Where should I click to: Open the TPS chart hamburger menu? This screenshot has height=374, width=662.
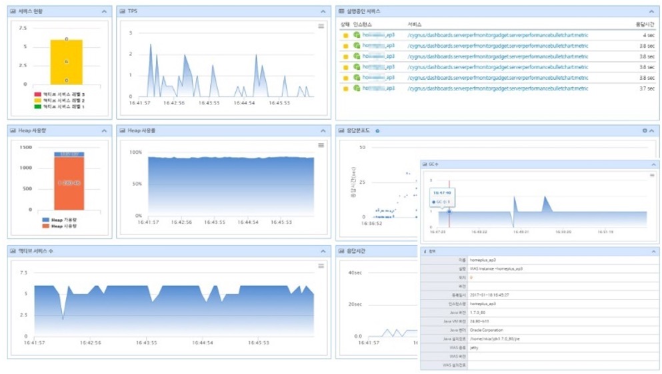(x=321, y=27)
